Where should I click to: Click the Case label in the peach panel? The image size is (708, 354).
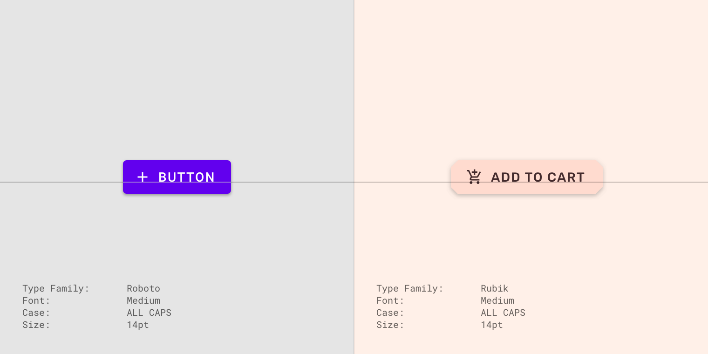[390, 313]
